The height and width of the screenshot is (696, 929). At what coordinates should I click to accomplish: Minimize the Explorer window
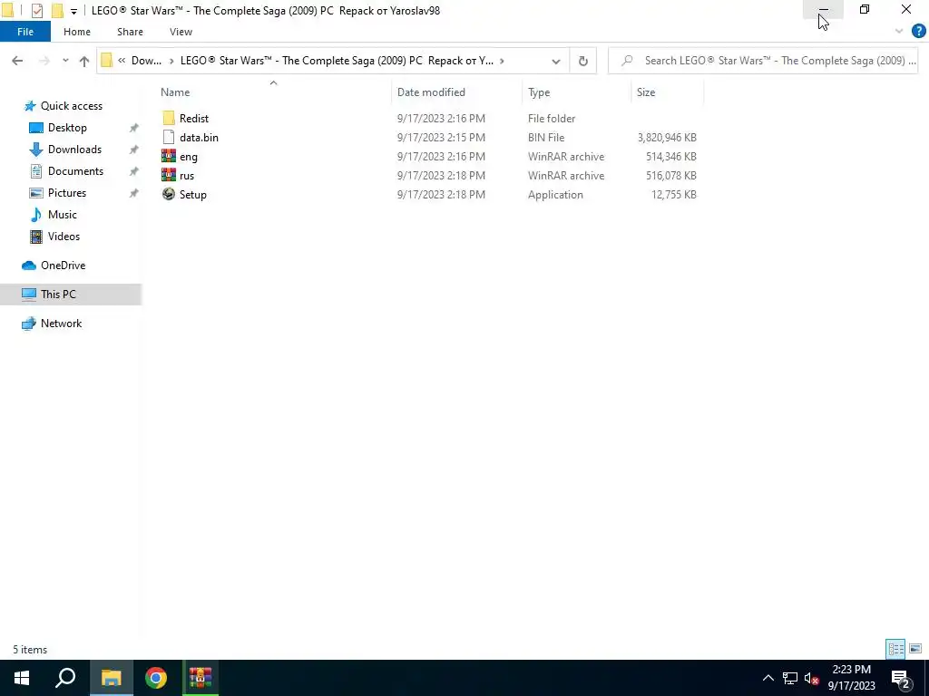(823, 10)
